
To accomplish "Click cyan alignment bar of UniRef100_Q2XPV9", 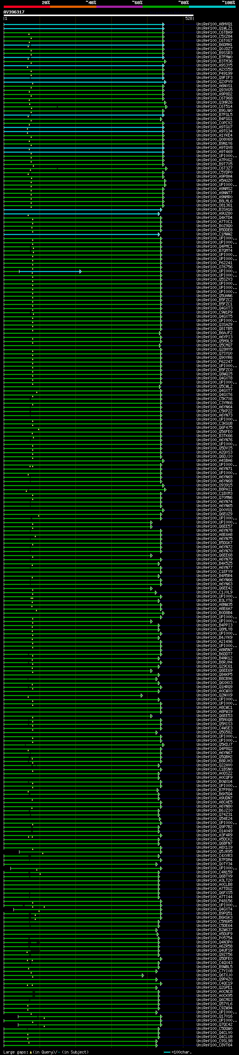I will pyautogui.click(x=84, y=82).
